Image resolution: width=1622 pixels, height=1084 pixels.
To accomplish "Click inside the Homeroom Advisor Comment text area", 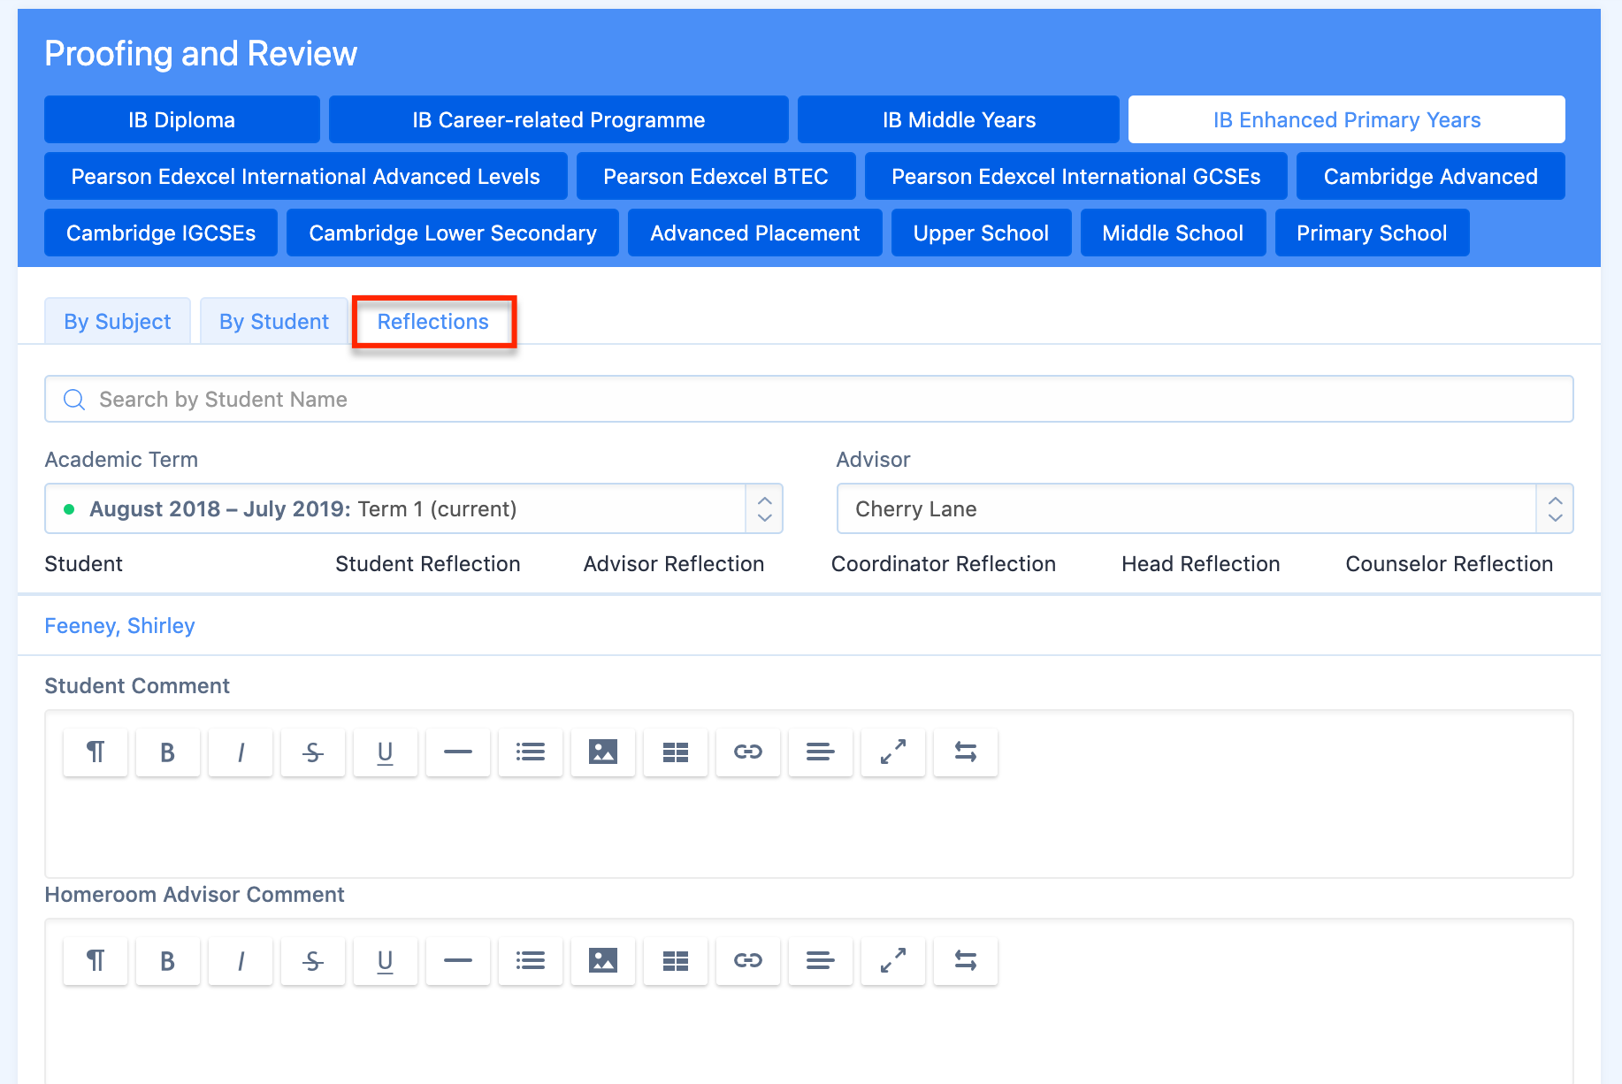I will click(809, 1034).
